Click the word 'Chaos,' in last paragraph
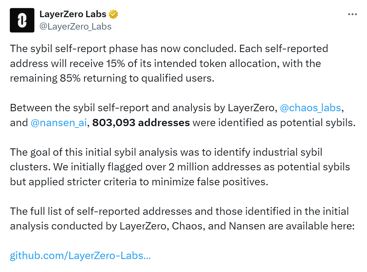The width and height of the screenshot is (367, 272). [189, 226]
